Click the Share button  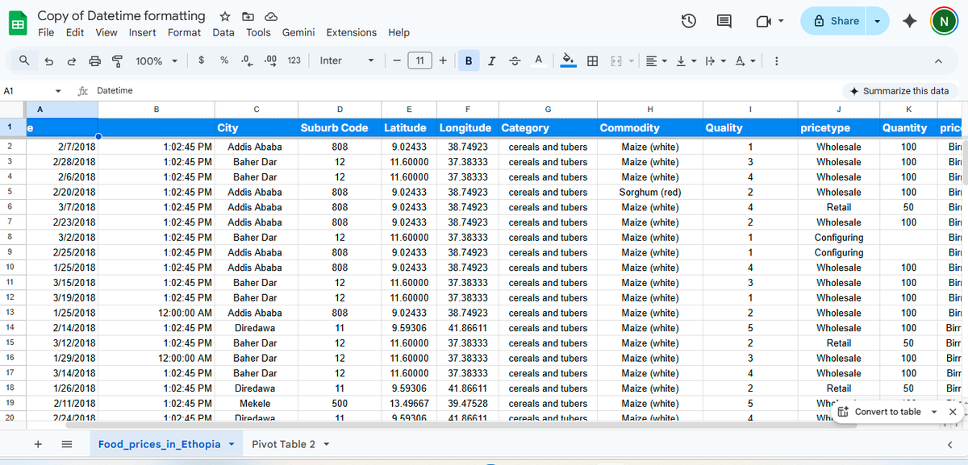(x=837, y=21)
